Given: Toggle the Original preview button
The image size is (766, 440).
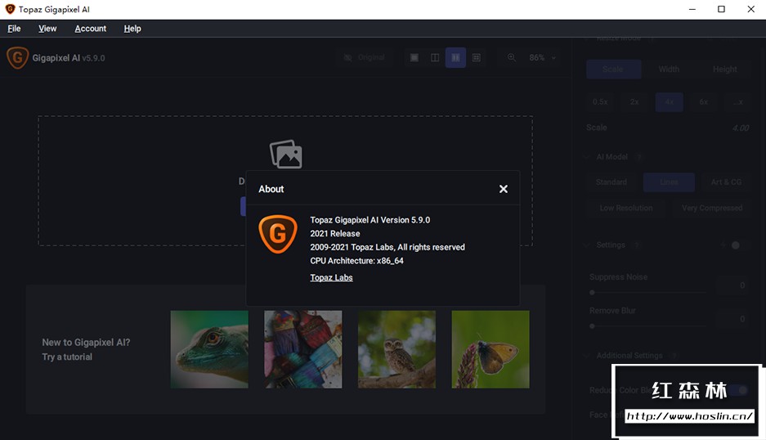Looking at the screenshot, I should click(x=365, y=58).
